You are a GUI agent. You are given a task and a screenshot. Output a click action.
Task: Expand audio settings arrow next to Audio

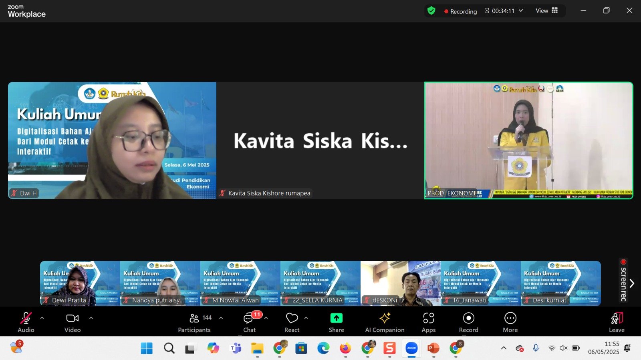pyautogui.click(x=42, y=318)
